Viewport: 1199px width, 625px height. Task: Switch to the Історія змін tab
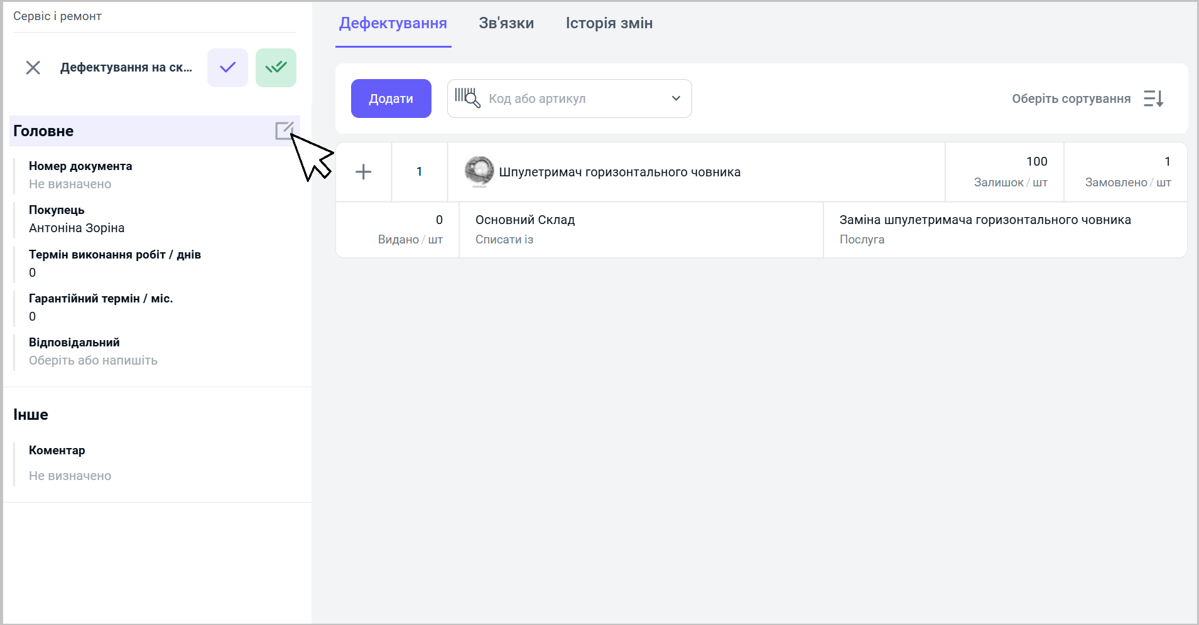pyautogui.click(x=609, y=23)
